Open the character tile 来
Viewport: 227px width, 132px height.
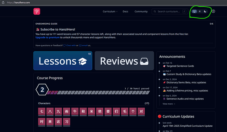pos(50,121)
